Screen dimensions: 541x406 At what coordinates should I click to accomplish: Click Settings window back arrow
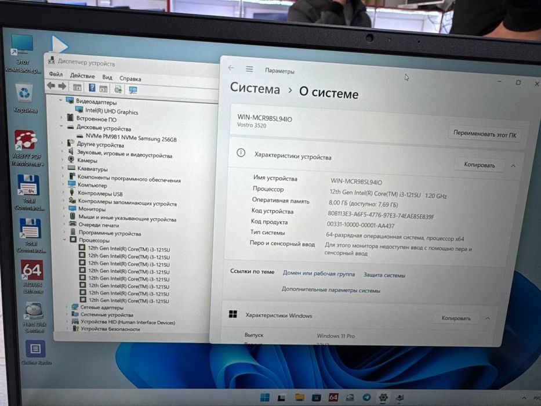coord(231,68)
